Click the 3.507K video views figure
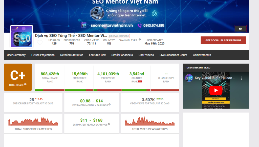This screenshot has height=147, width=259. click(148, 100)
